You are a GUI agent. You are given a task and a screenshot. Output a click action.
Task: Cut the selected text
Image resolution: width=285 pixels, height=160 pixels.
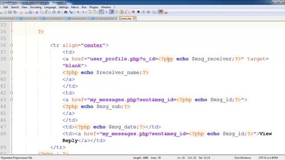coord(37,12)
